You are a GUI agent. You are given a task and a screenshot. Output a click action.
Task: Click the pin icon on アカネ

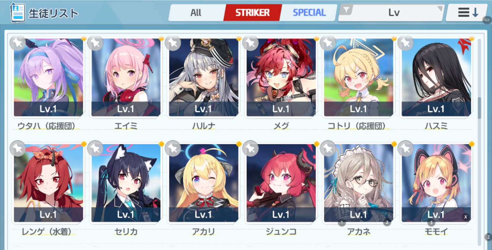pyautogui.click(x=328, y=148)
